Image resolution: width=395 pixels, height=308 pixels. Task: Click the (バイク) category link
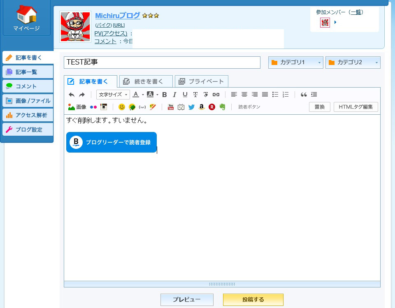click(104, 25)
